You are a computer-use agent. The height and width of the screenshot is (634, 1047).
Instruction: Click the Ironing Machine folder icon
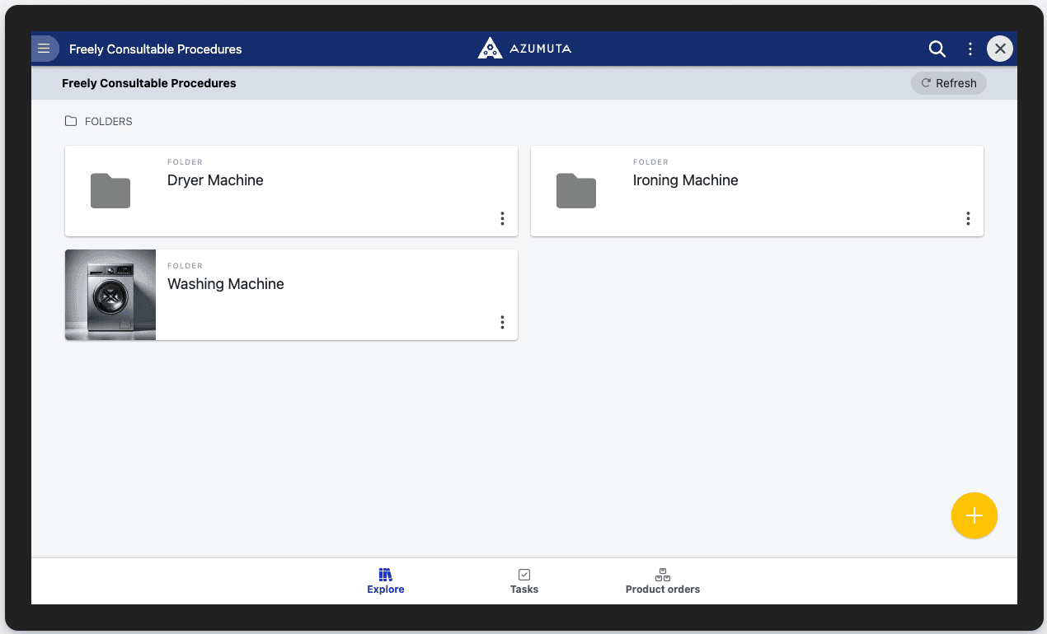click(576, 191)
